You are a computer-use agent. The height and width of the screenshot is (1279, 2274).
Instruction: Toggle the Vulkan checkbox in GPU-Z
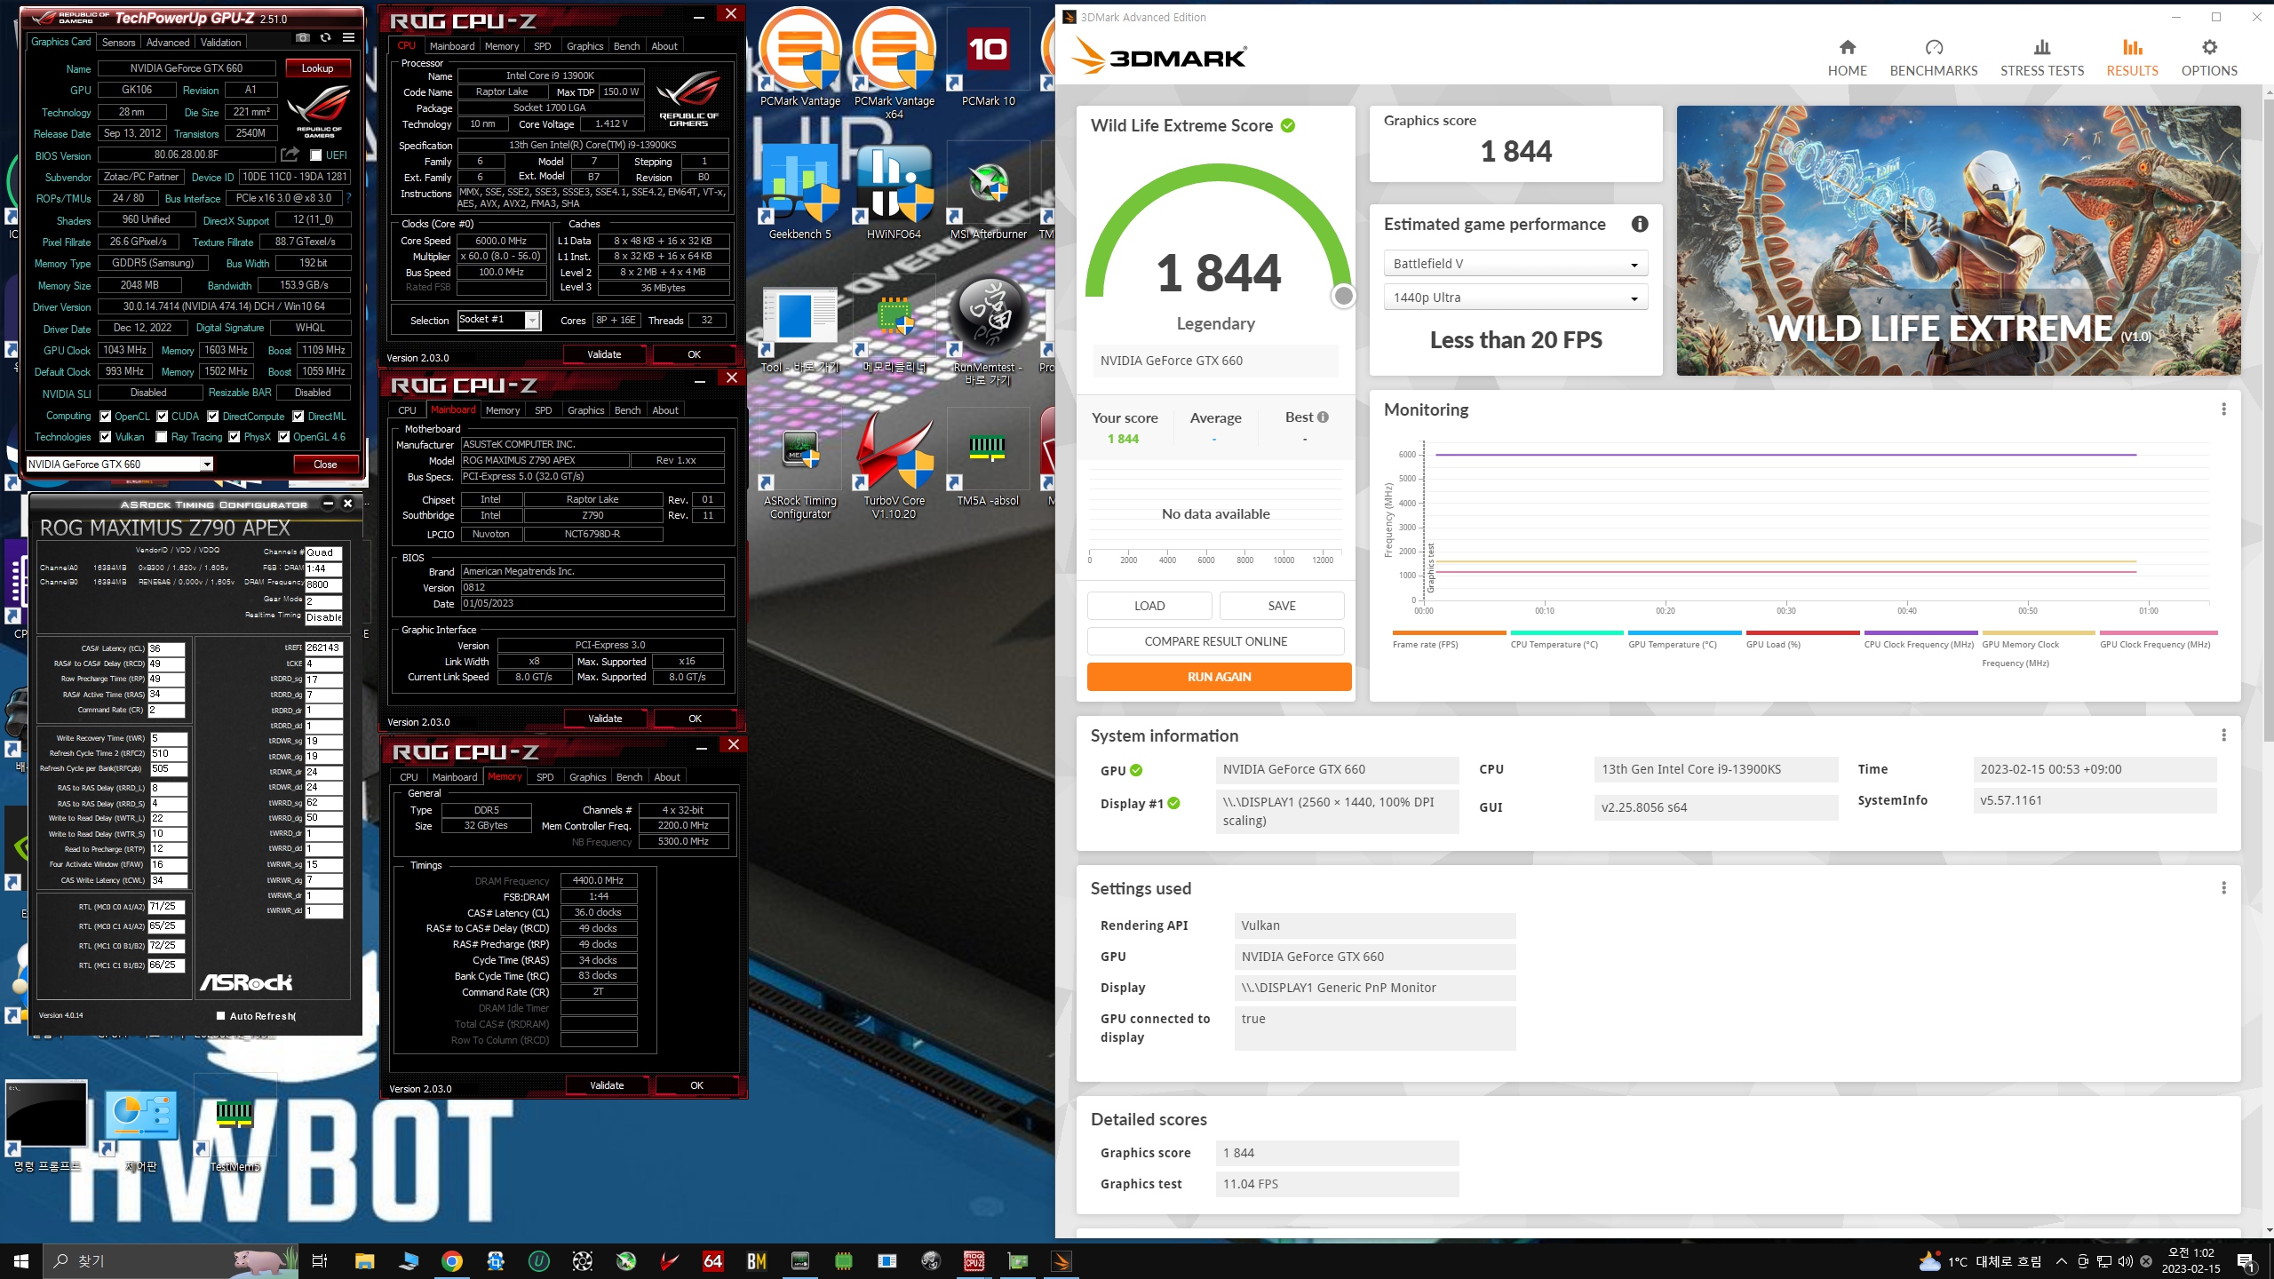click(x=106, y=437)
